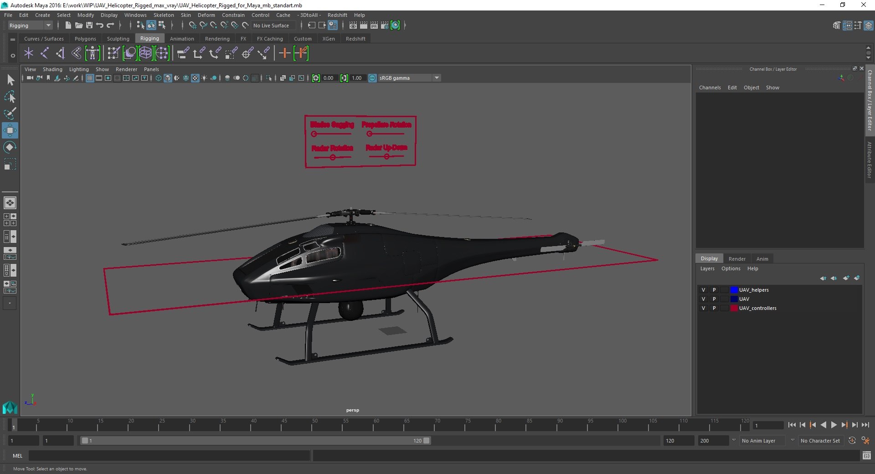Switch to the Polygons shelf tab
The image size is (875, 474).
(85, 39)
